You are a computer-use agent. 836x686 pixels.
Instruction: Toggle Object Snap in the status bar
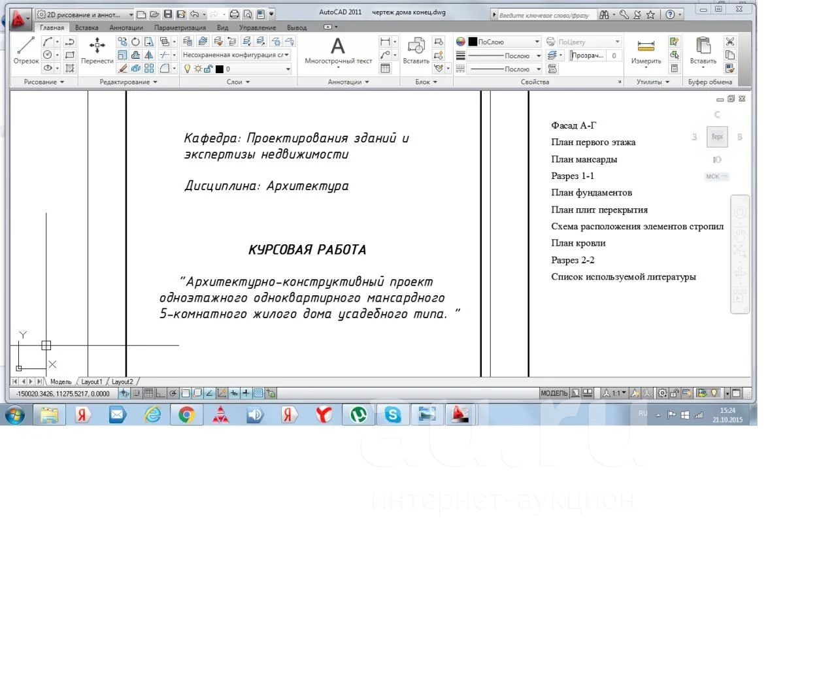(185, 393)
